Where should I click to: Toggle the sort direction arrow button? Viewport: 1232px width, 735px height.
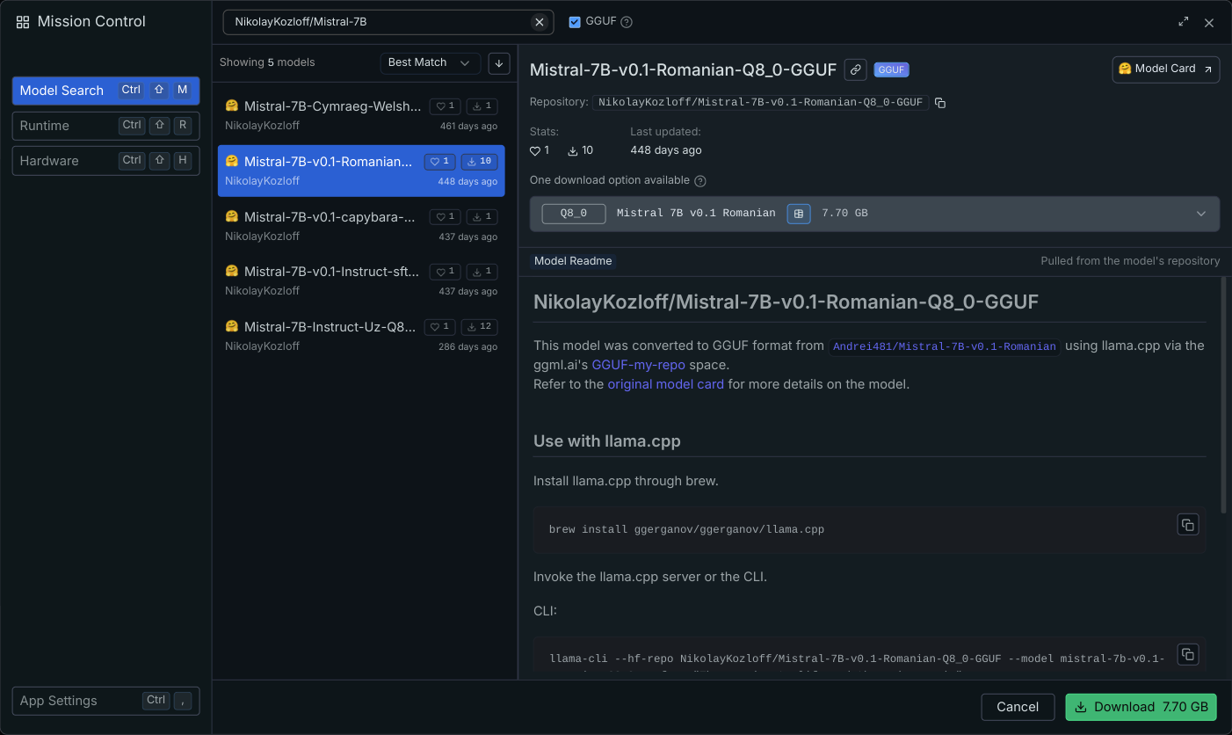[499, 62]
